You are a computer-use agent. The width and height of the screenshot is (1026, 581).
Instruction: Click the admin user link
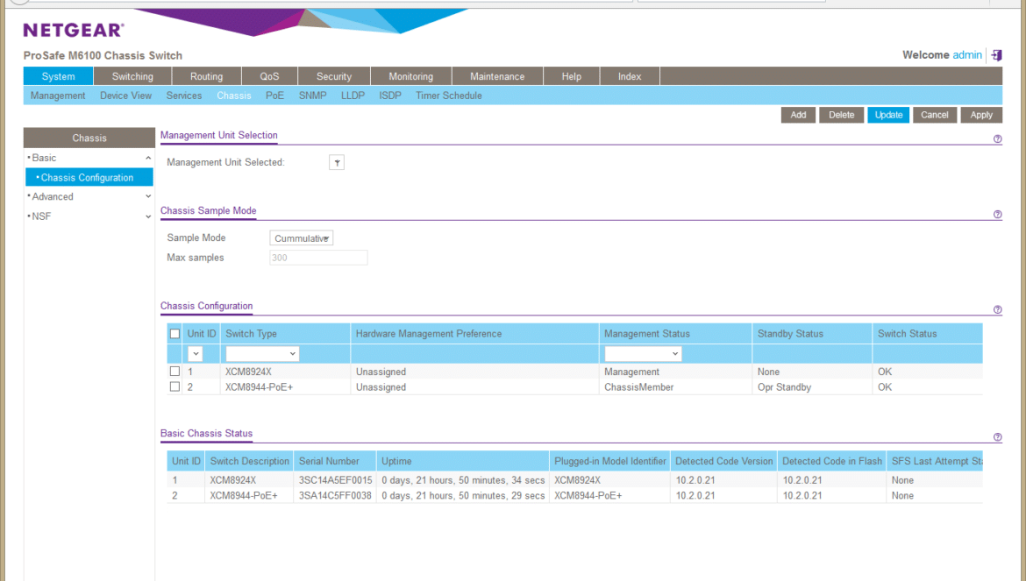(x=967, y=55)
